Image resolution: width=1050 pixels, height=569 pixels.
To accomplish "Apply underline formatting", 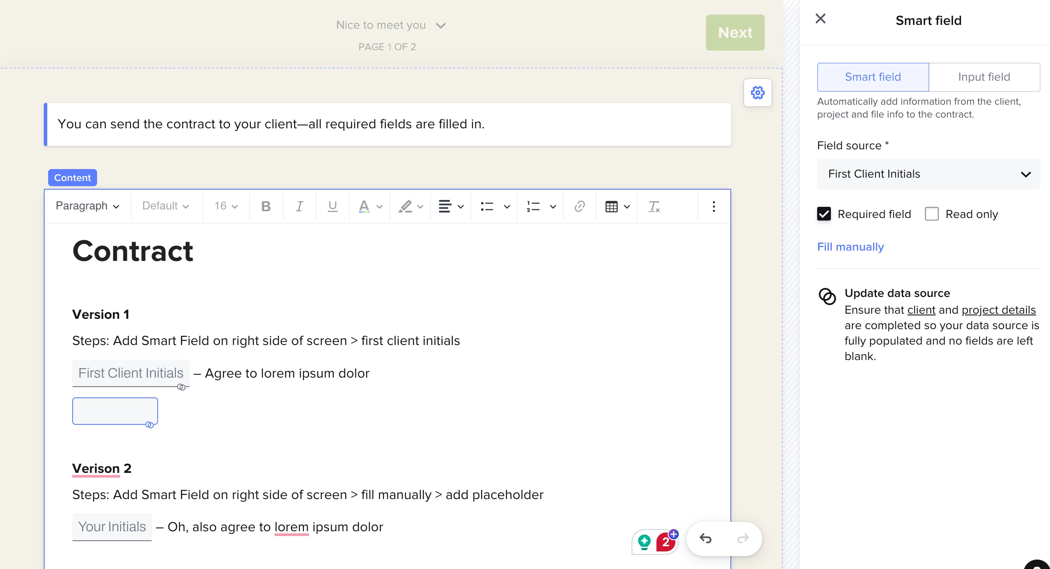I will [333, 206].
